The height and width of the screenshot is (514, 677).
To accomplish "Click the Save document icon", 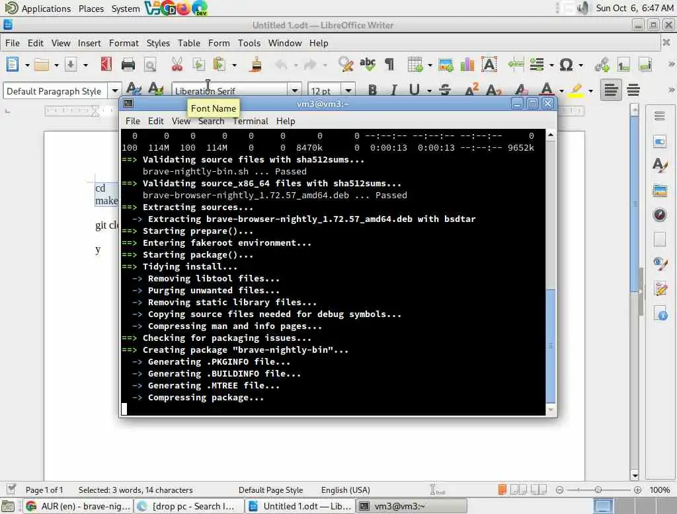I will pos(70,65).
